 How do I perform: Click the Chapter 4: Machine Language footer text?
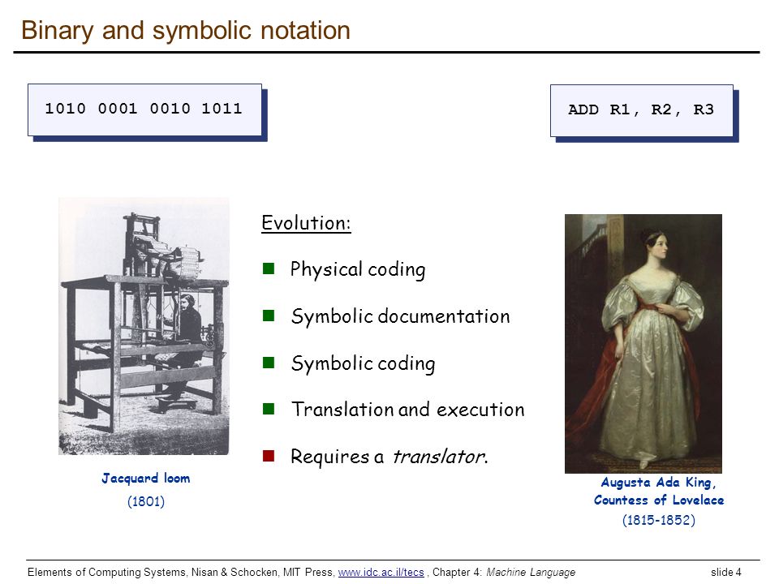(504, 572)
